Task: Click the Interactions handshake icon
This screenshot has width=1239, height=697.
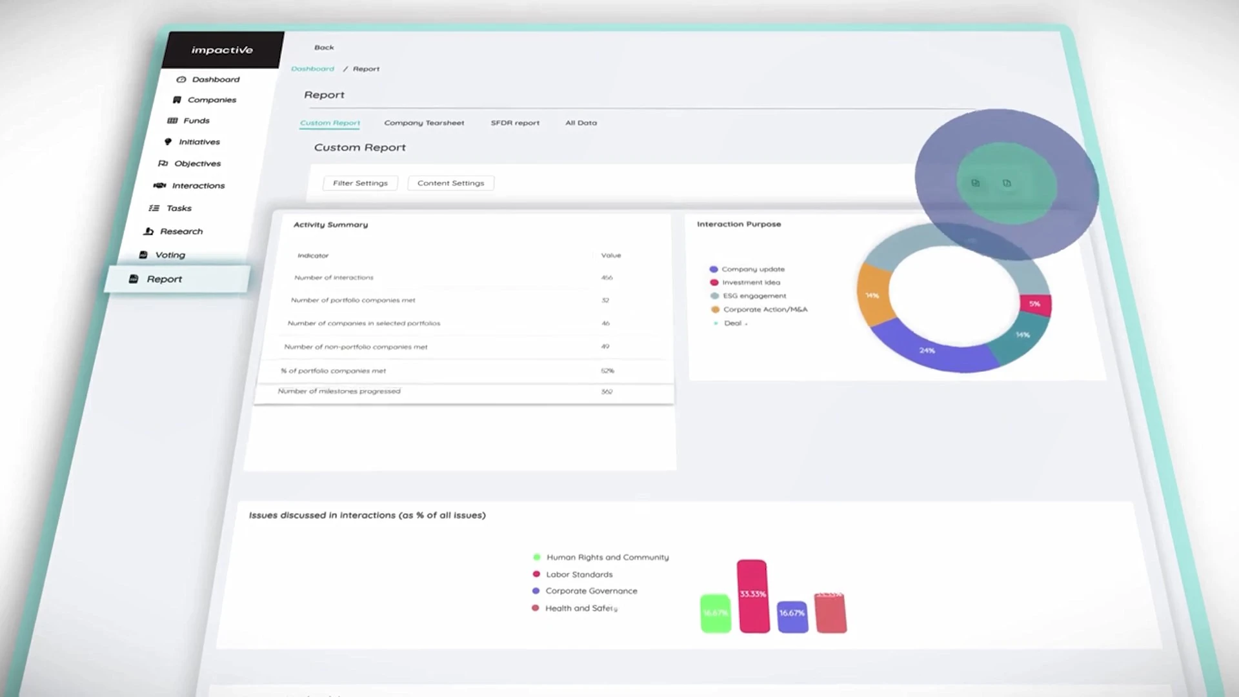Action: click(159, 186)
